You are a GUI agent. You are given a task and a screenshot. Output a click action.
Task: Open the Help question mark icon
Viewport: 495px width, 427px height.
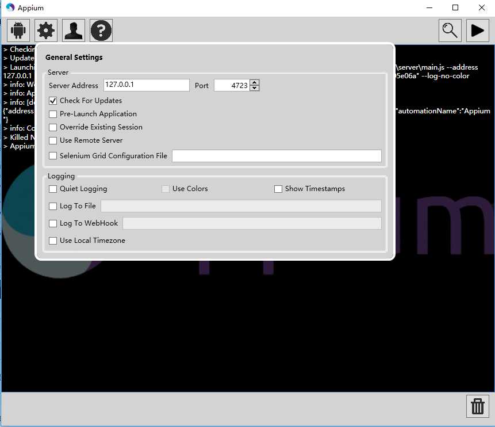(101, 30)
